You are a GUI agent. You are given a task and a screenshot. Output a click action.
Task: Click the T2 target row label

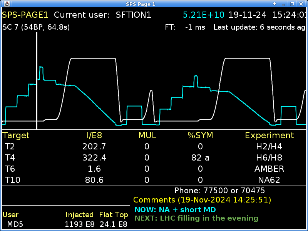[x=10, y=146]
